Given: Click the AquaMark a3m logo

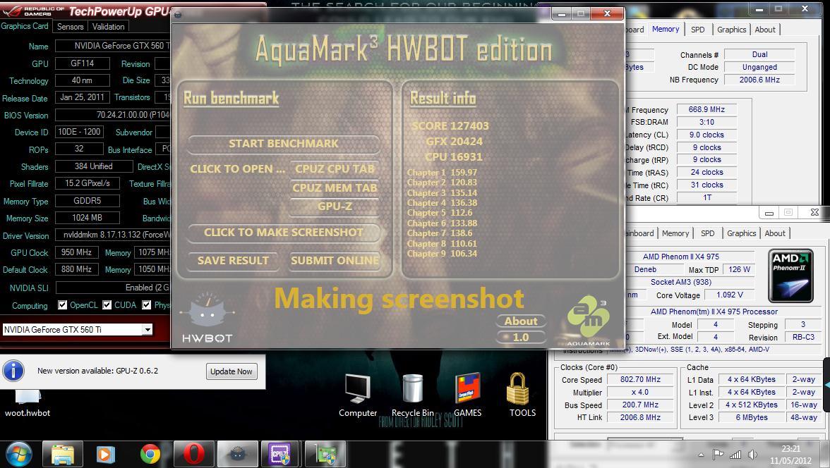Looking at the screenshot, I should [x=588, y=320].
